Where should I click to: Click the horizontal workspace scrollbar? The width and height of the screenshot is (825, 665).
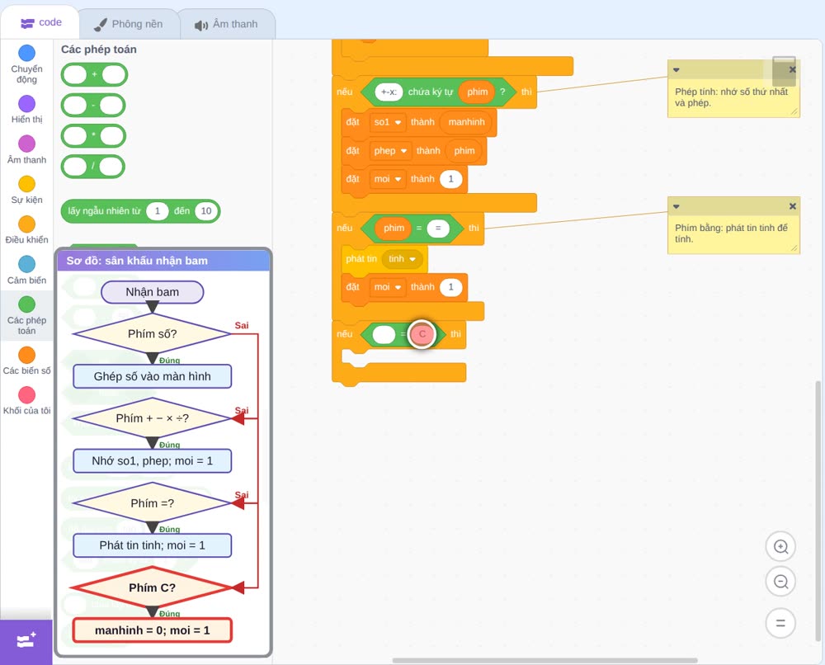pos(545,660)
